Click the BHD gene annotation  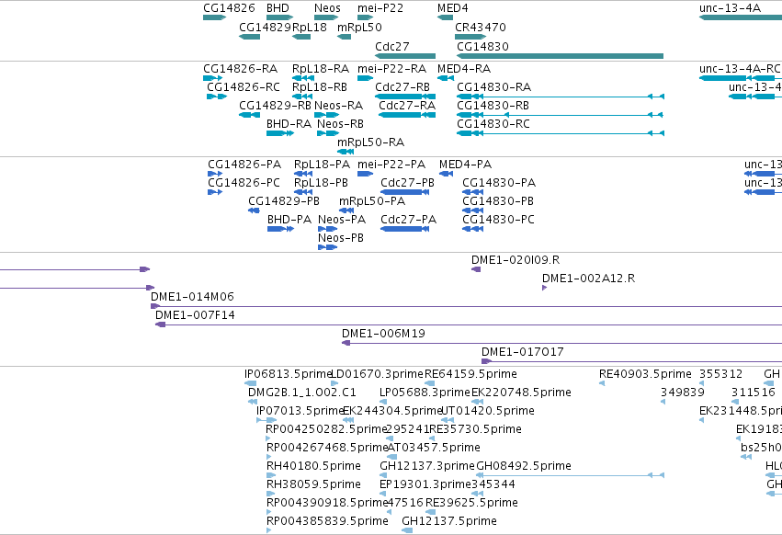pos(279,18)
